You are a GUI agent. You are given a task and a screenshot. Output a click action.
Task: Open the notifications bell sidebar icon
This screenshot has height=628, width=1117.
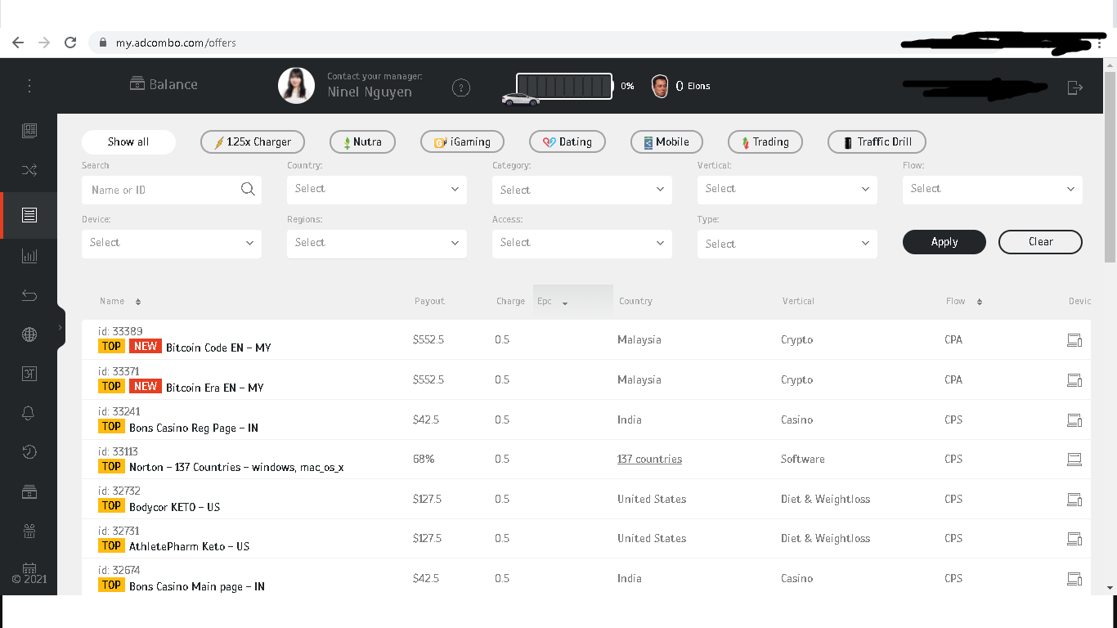29,413
